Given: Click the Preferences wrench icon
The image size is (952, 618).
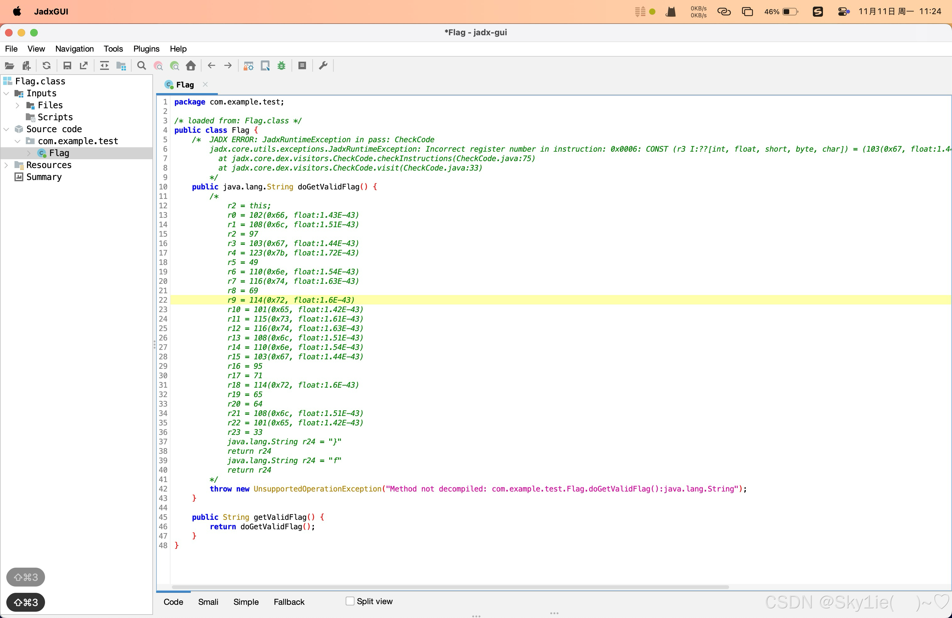Looking at the screenshot, I should click(x=323, y=65).
